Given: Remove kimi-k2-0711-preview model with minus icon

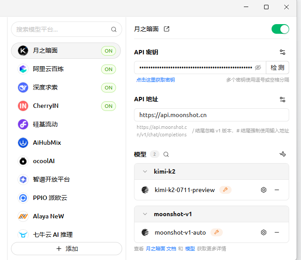Looking at the screenshot, I should tap(277, 190).
